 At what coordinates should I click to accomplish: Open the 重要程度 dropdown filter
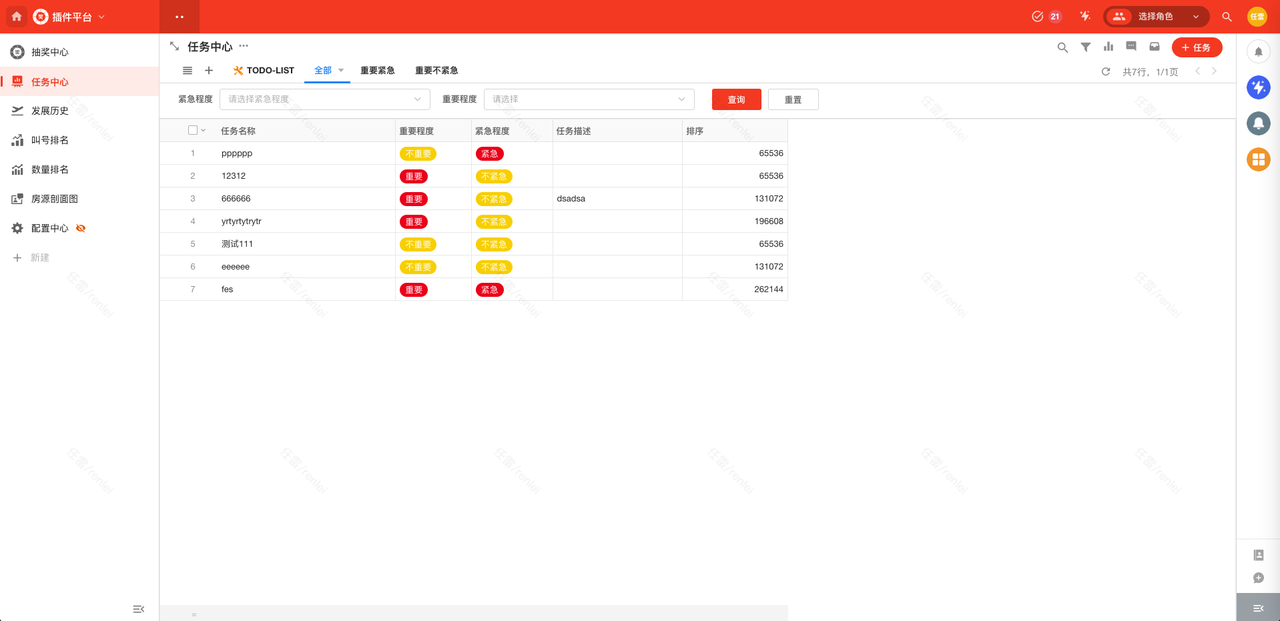click(x=589, y=99)
